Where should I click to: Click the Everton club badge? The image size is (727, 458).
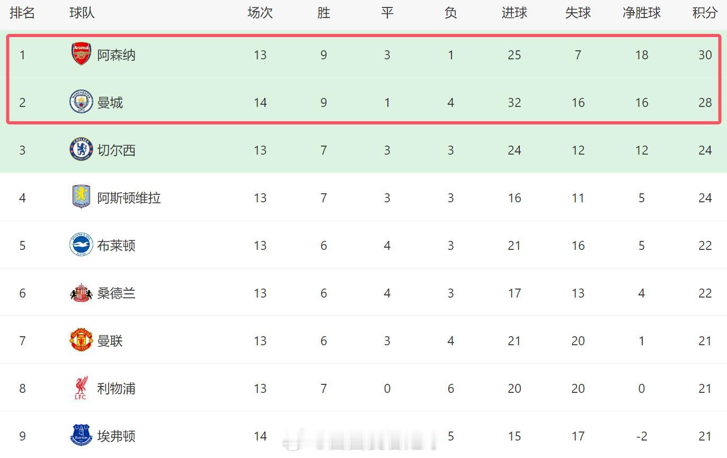pos(81,435)
